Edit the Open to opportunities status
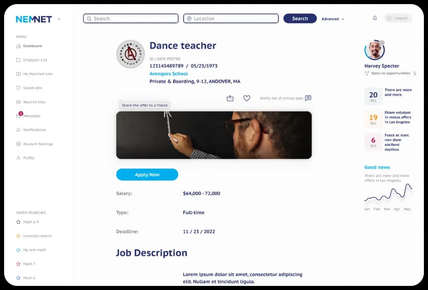The width and height of the screenshot is (428, 290). (414, 73)
